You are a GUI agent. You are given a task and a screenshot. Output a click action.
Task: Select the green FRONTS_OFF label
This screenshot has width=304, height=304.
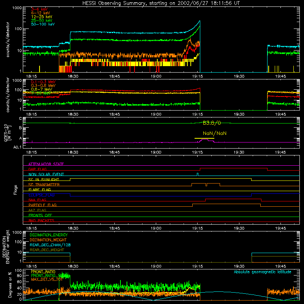coord(40,215)
